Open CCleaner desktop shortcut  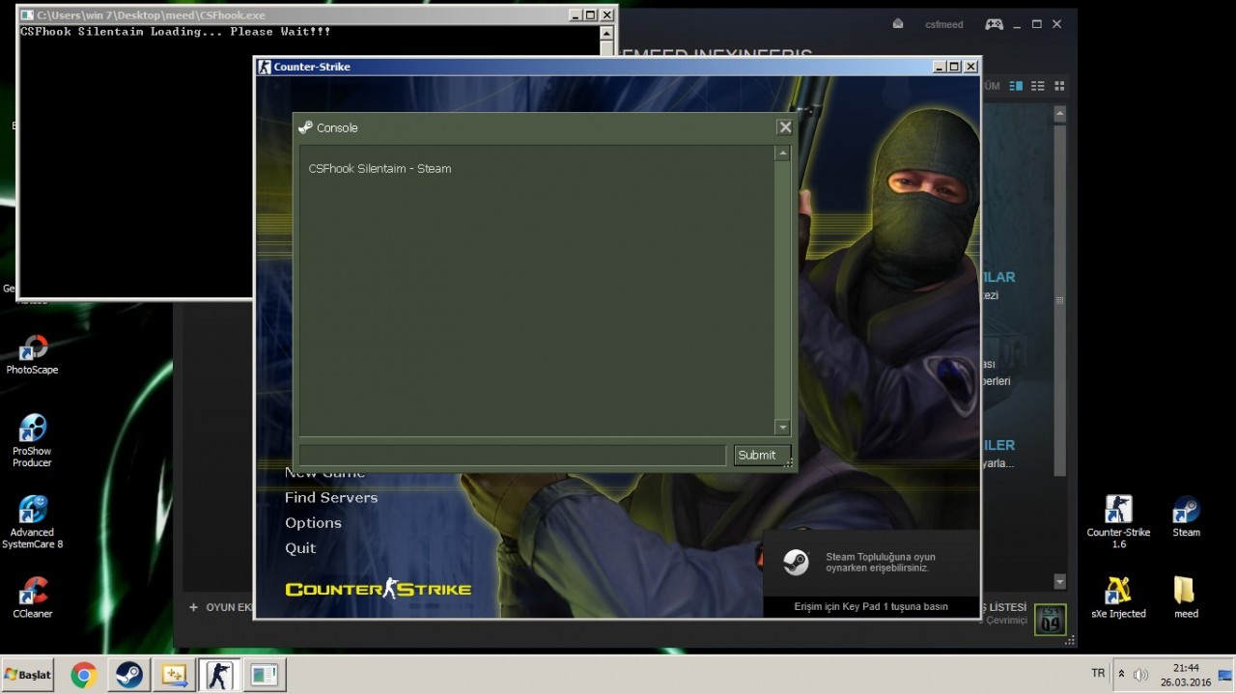33,597
